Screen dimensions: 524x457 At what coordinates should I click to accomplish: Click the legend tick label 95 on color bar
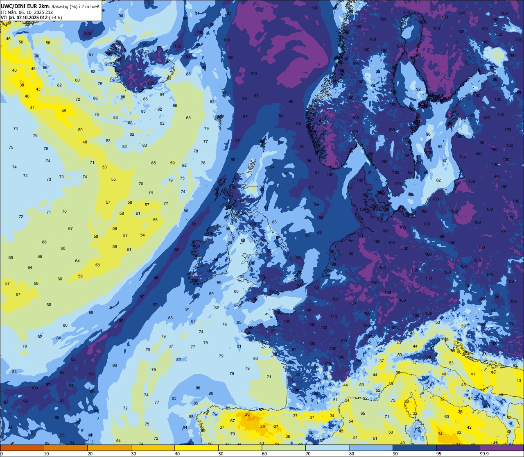tap(439, 454)
